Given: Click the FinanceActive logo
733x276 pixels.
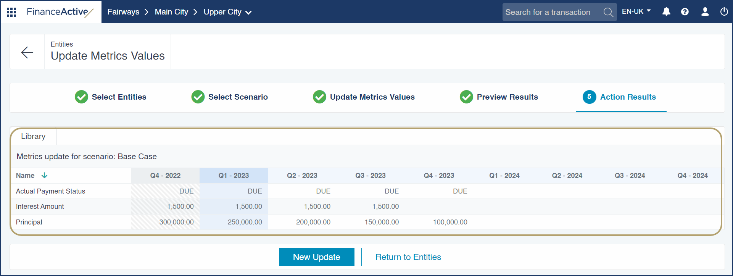Looking at the screenshot, I should click(60, 12).
